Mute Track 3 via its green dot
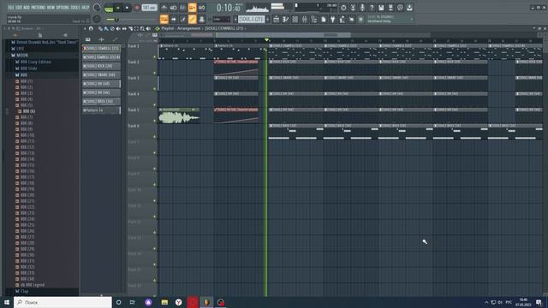This screenshot has width=548, height=308. tap(155, 89)
